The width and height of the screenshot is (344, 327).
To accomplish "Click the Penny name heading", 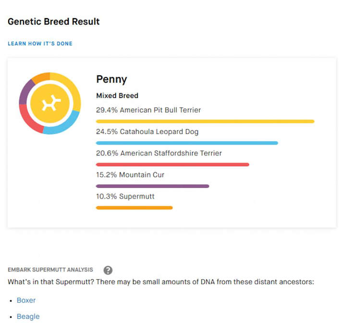I will click(x=111, y=79).
